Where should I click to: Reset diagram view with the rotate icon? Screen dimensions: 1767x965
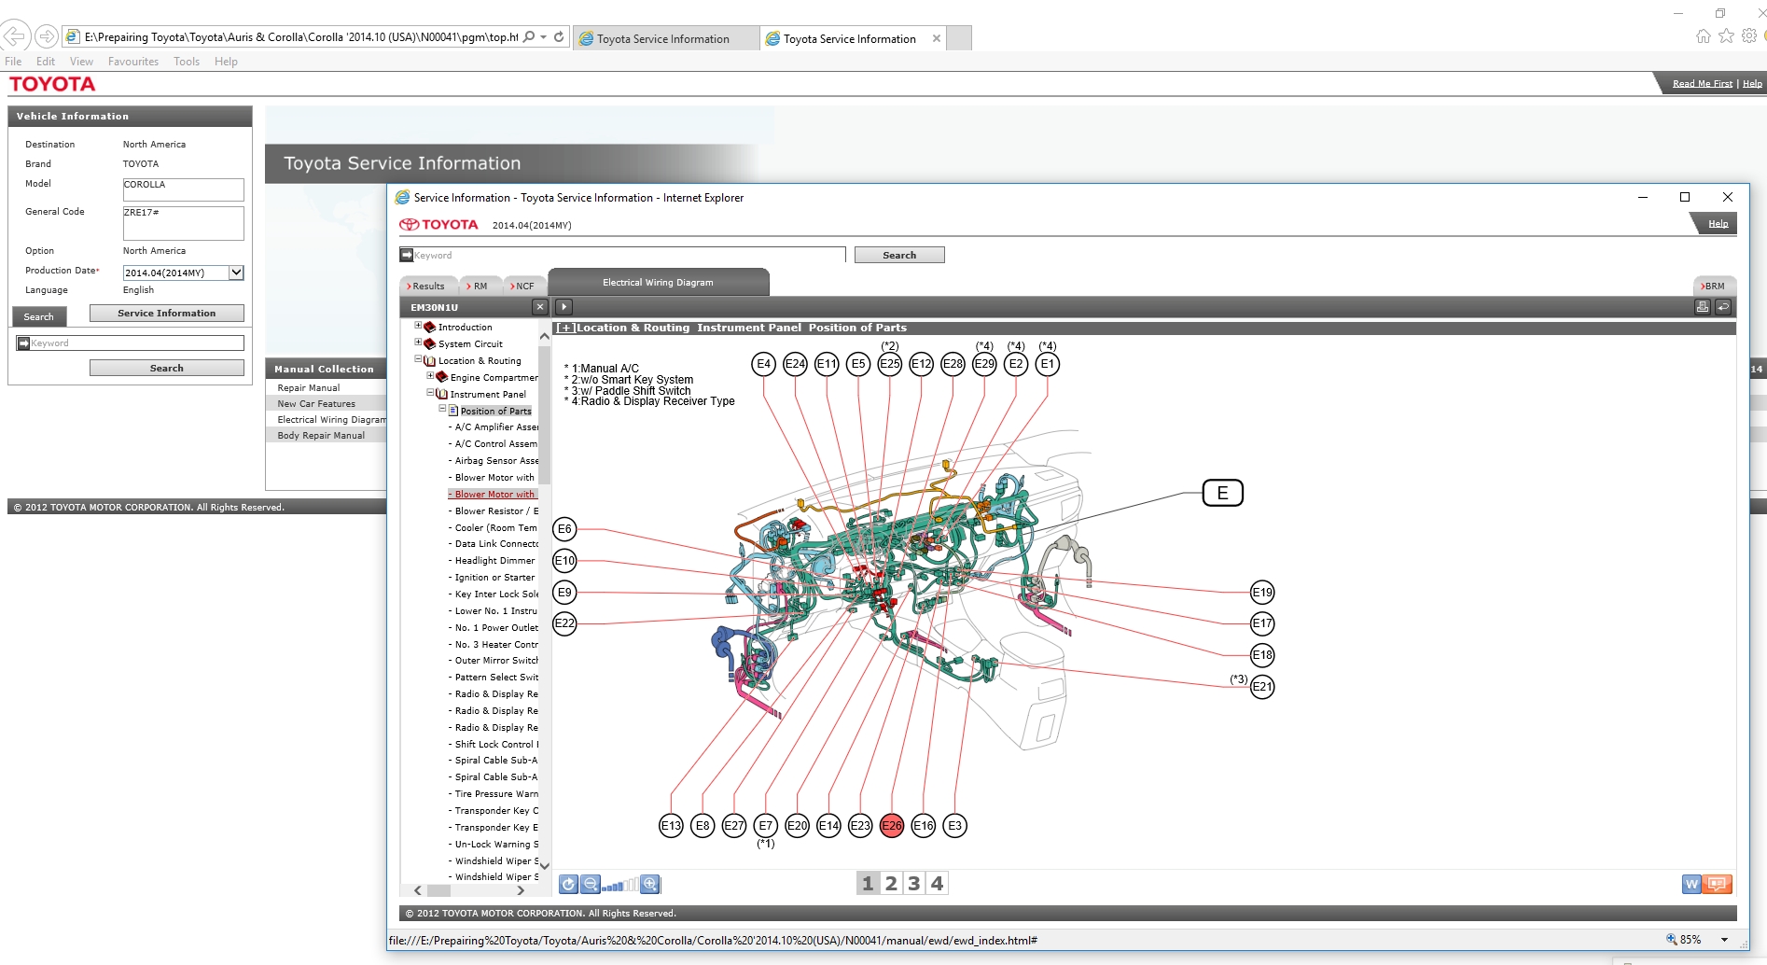[x=568, y=884]
